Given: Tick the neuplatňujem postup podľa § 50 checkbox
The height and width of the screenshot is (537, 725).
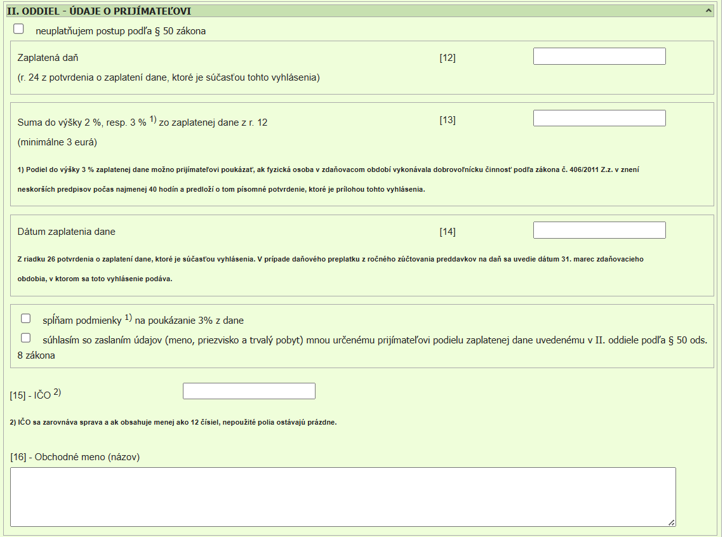Looking at the screenshot, I should pyautogui.click(x=18, y=29).
